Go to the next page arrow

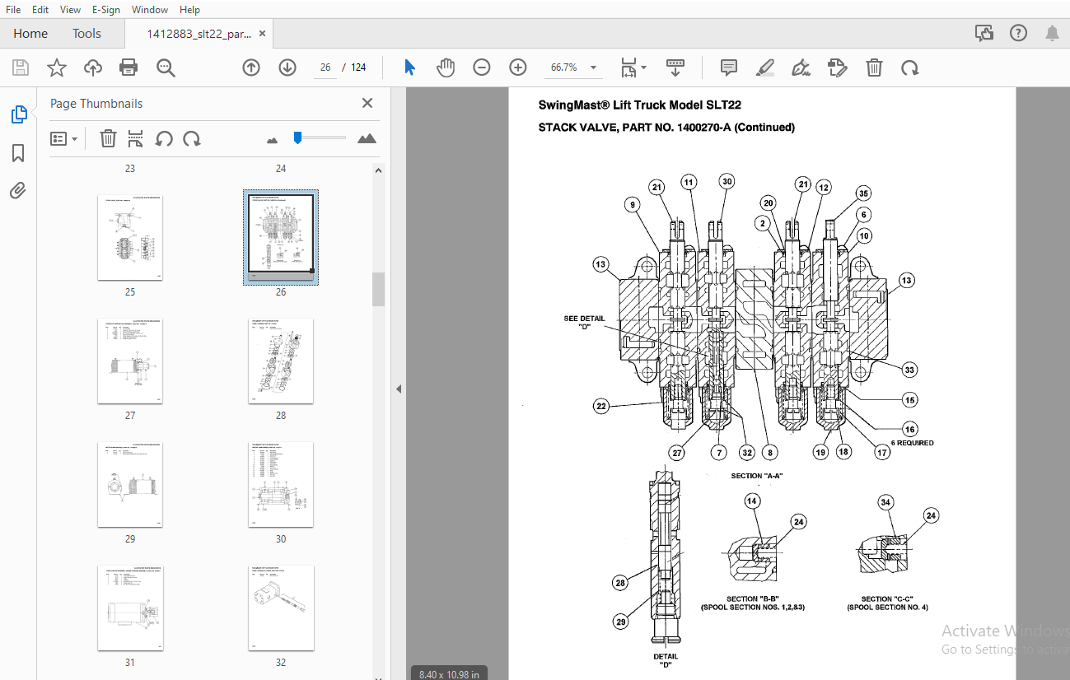(287, 68)
